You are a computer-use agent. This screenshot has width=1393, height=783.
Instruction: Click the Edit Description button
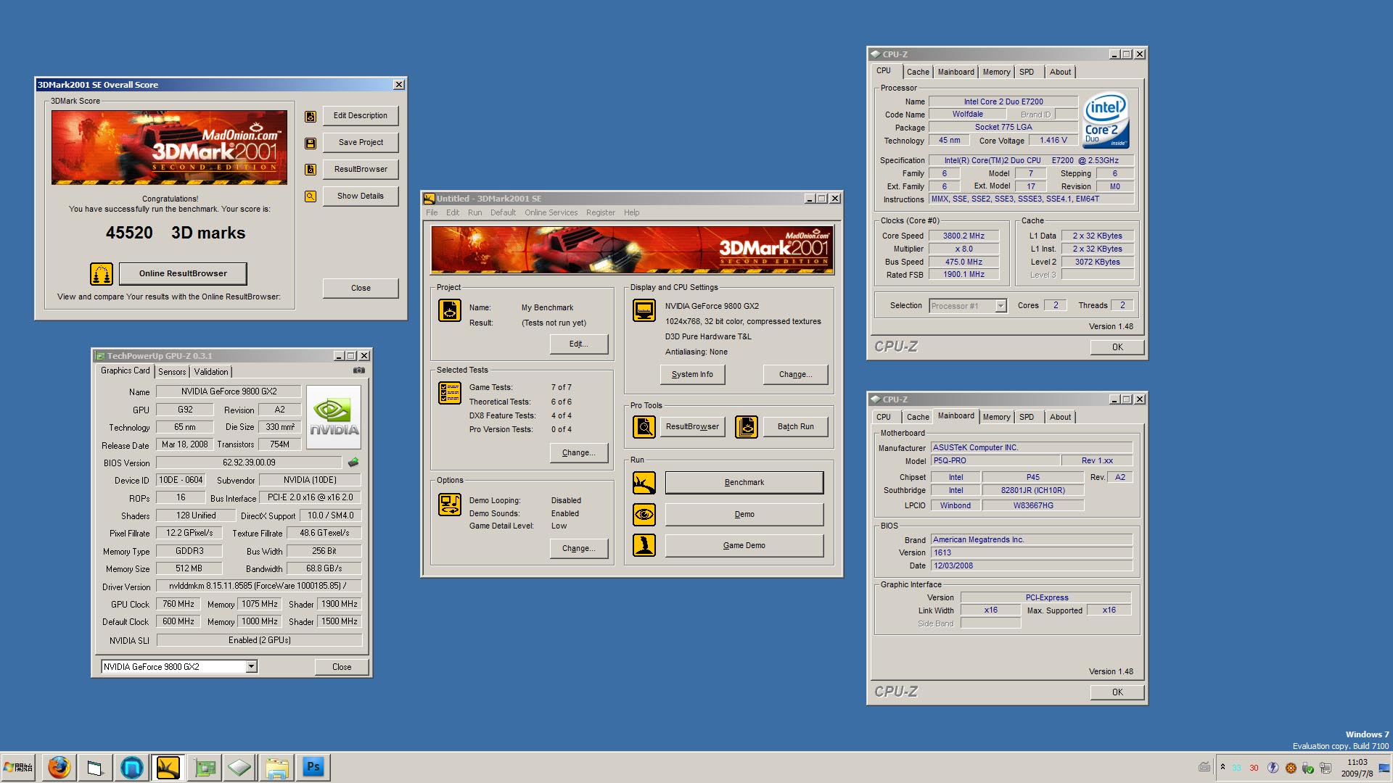361,116
